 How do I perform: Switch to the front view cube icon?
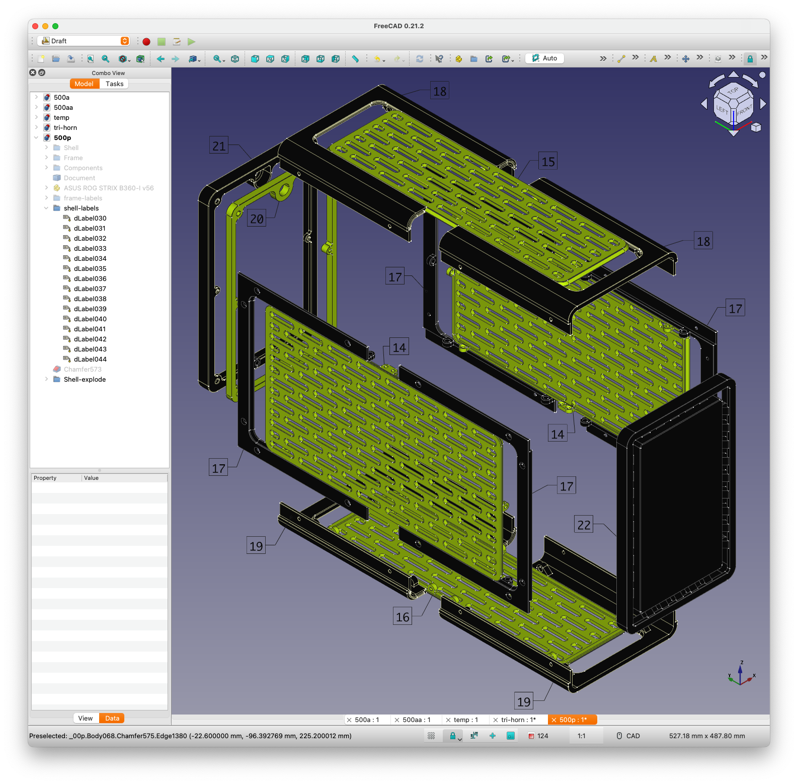pyautogui.click(x=255, y=59)
